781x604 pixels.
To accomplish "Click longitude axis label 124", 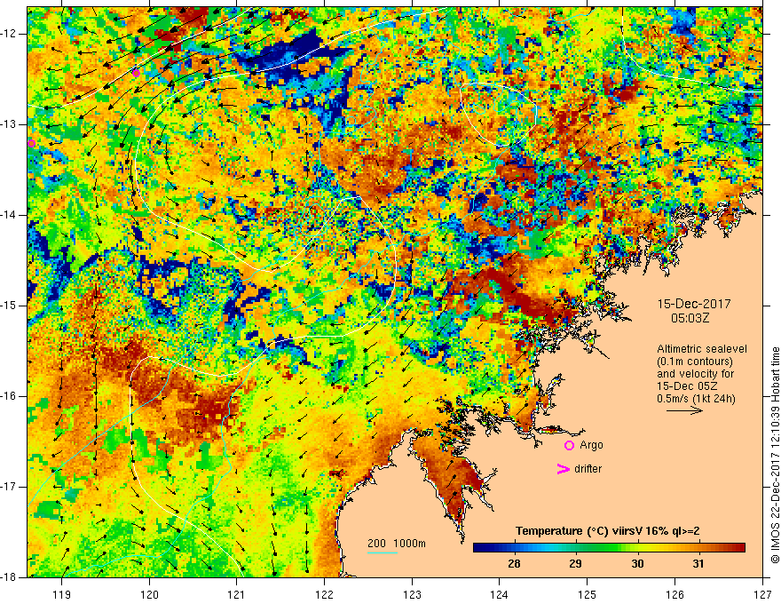I will [x=500, y=594].
